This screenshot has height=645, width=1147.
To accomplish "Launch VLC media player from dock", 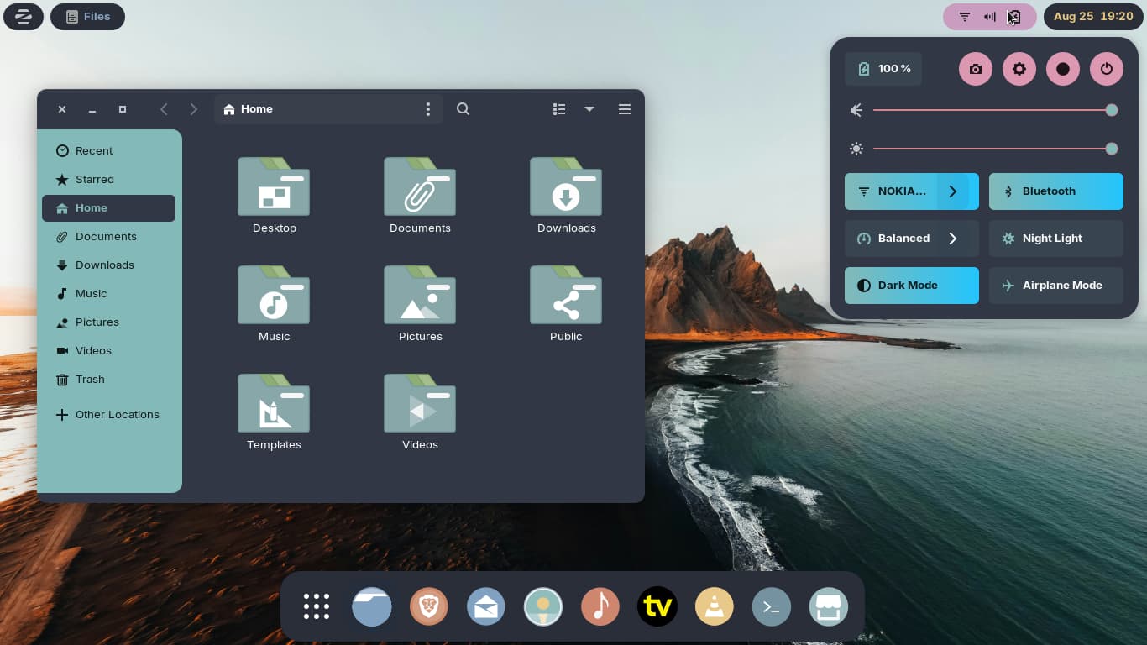I will [x=715, y=606].
